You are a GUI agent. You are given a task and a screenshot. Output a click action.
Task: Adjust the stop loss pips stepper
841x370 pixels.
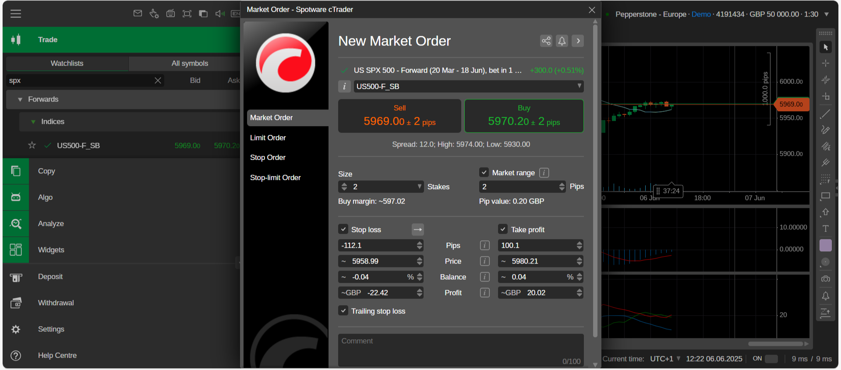click(420, 245)
